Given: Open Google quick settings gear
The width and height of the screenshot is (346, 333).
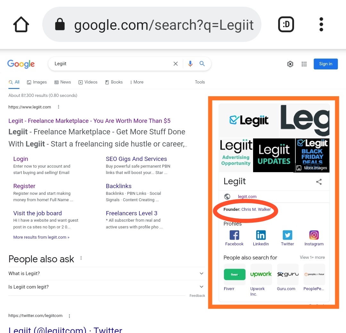Looking at the screenshot, I should pyautogui.click(x=290, y=64).
